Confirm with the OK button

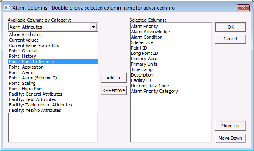pyautogui.click(x=230, y=27)
